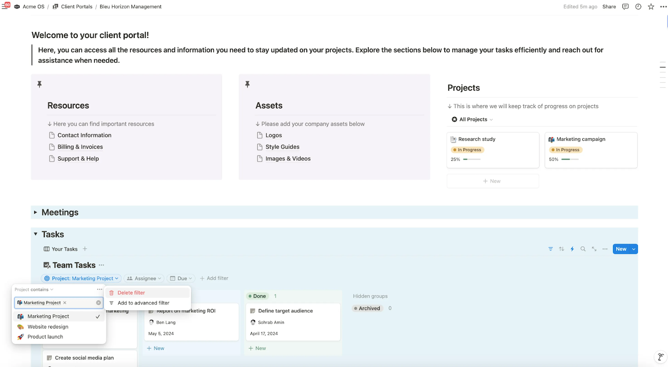Click the Archived hidden group tag

click(x=367, y=309)
